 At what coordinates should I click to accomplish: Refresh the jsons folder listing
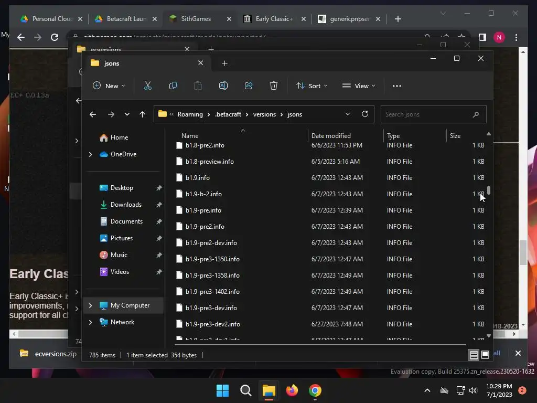pos(365,114)
